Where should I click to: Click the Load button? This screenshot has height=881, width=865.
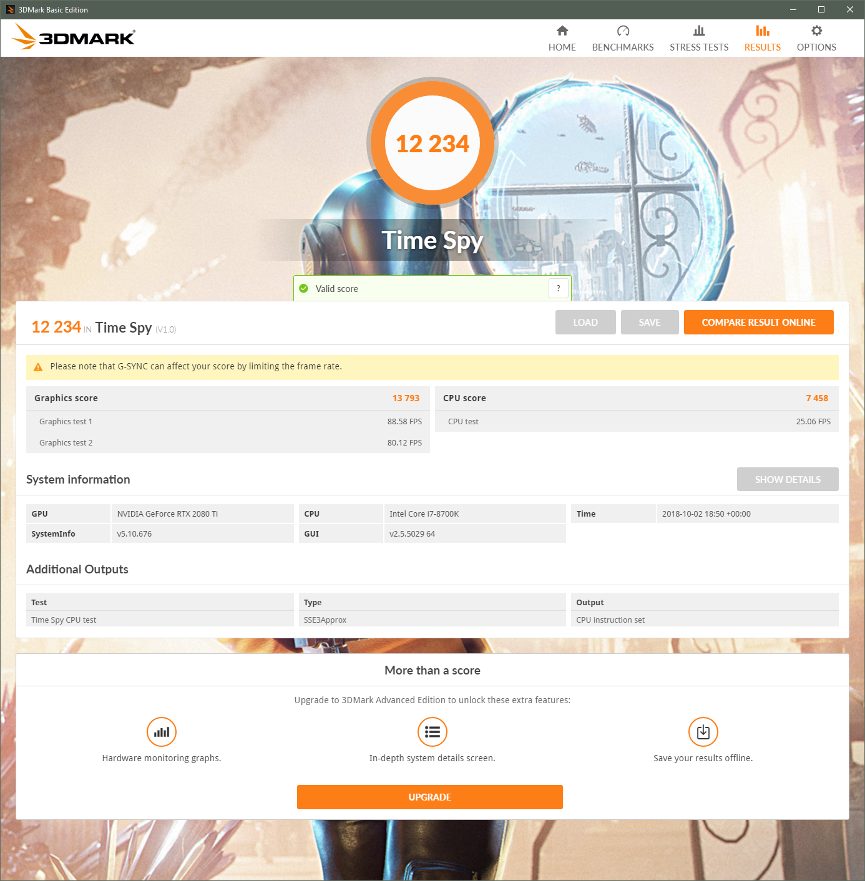tap(585, 322)
